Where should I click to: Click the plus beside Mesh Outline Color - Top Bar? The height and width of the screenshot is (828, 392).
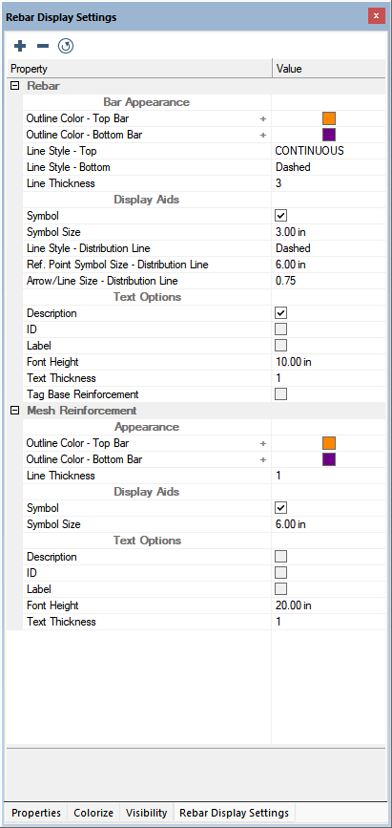click(262, 443)
